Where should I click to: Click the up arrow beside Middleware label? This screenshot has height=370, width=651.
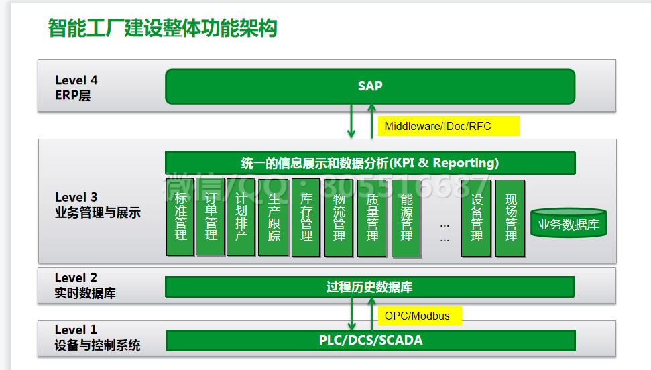[x=371, y=121]
